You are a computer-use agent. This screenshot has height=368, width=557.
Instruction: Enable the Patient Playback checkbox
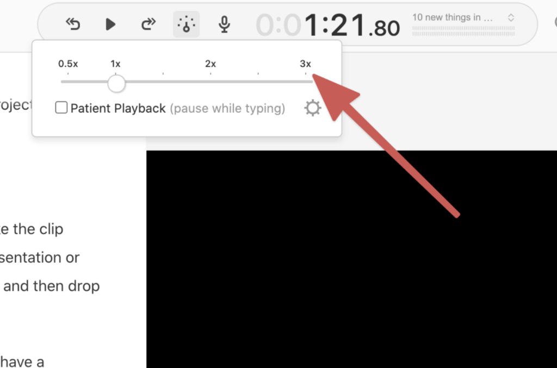tap(61, 108)
